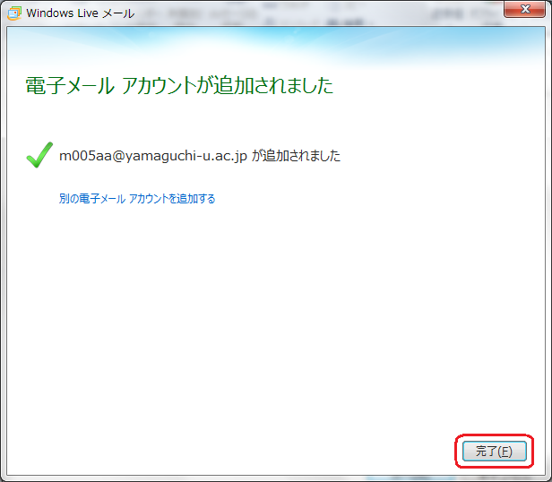Select the m005aa@yamaguchi-u.ac.jp added message text

click(x=200, y=156)
